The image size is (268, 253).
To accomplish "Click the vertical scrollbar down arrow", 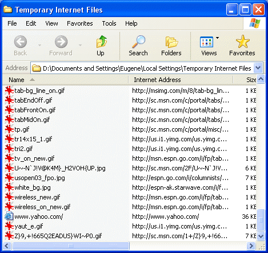I will pyautogui.click(x=261, y=236).
